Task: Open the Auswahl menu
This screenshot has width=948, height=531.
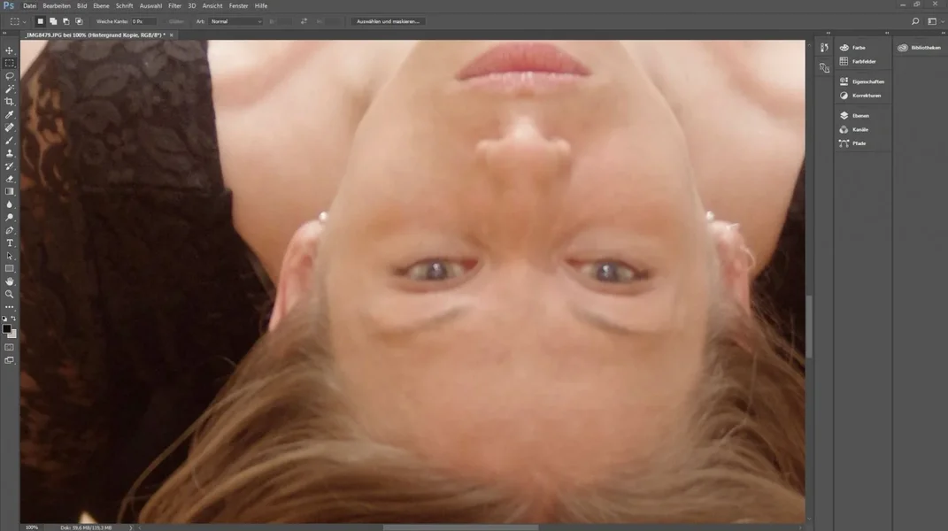Action: [x=150, y=6]
